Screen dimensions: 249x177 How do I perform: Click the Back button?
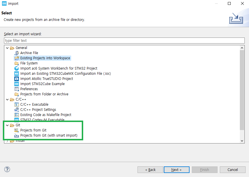[150, 170]
